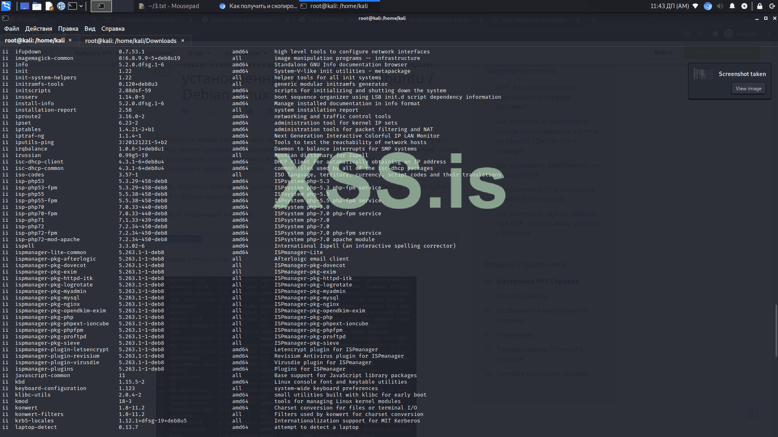This screenshot has width=778, height=437.
Task: Click the workspace switcher thumbnail
Action: click(101, 6)
